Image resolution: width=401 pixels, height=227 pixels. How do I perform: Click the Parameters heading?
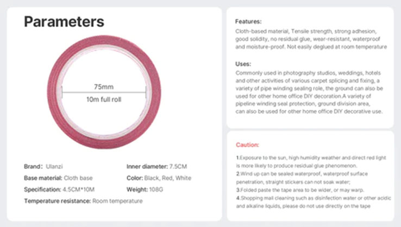tap(64, 22)
